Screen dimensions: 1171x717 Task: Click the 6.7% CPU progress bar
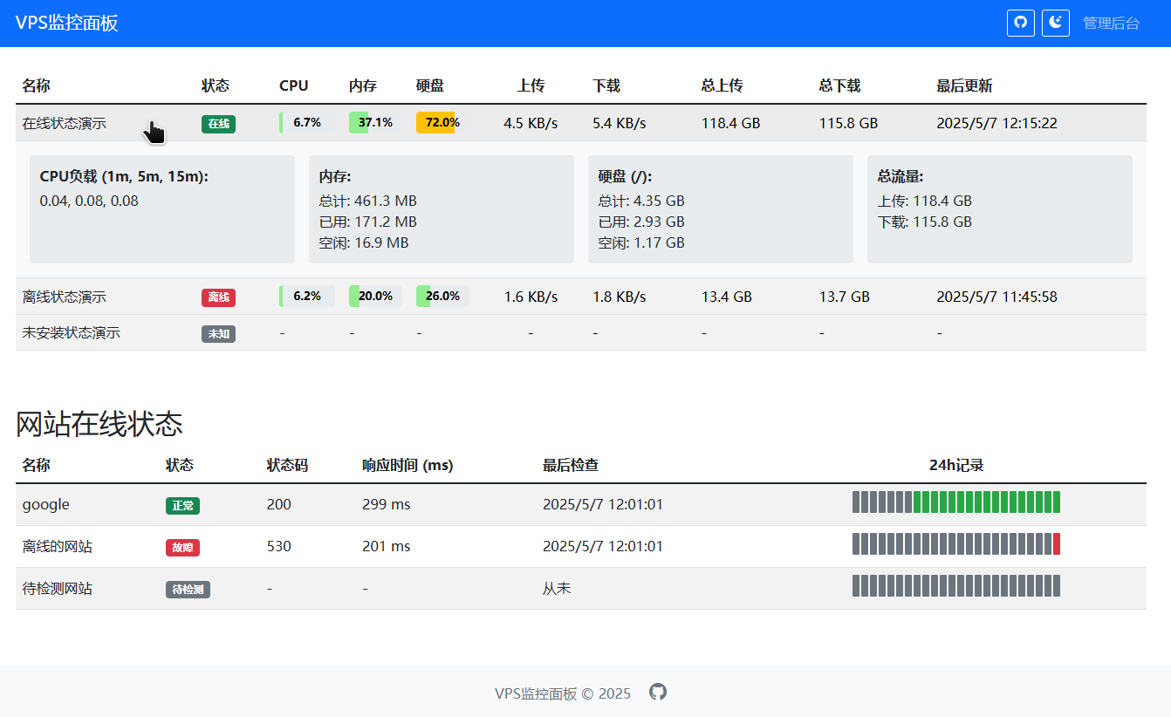(x=306, y=122)
